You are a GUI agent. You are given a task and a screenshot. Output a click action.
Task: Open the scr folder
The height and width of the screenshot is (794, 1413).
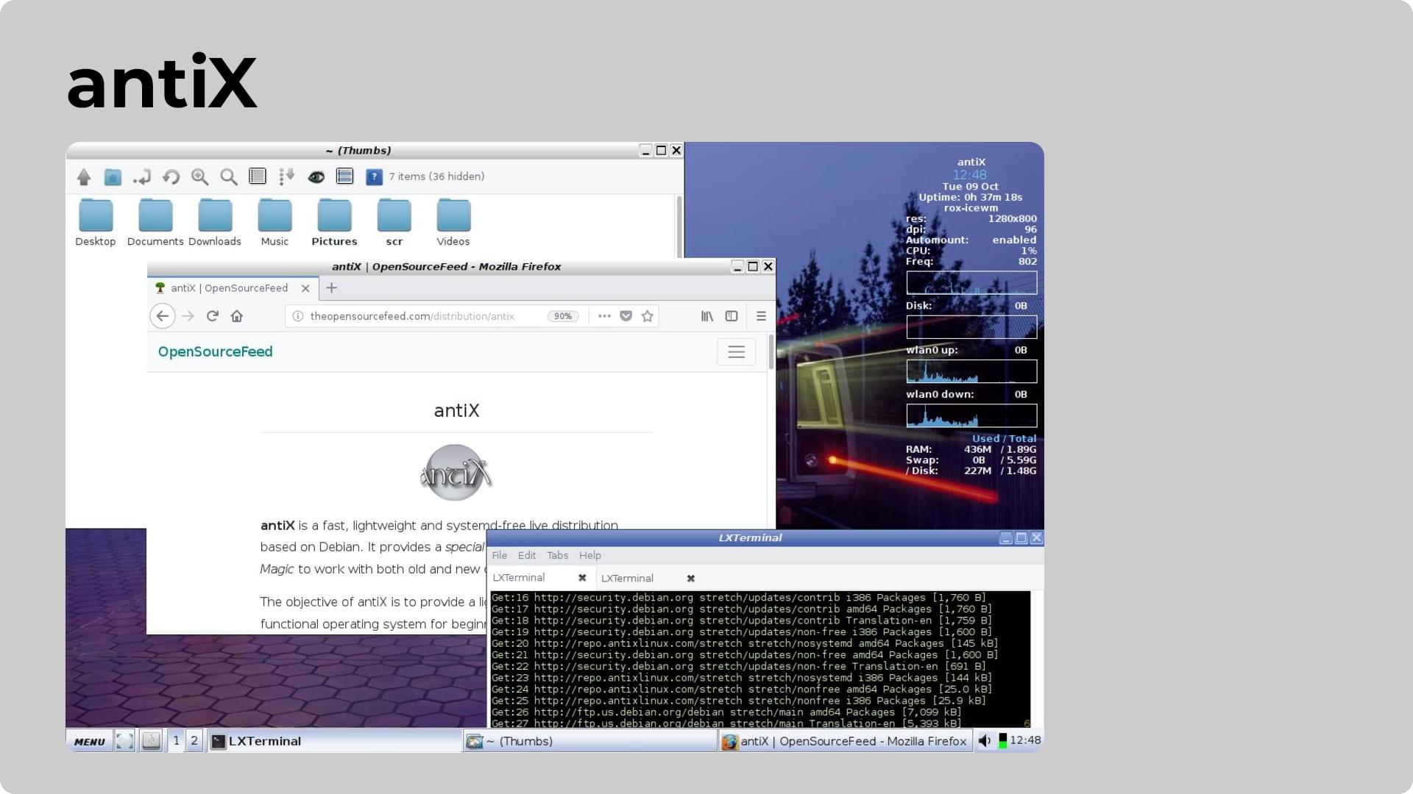394,223
